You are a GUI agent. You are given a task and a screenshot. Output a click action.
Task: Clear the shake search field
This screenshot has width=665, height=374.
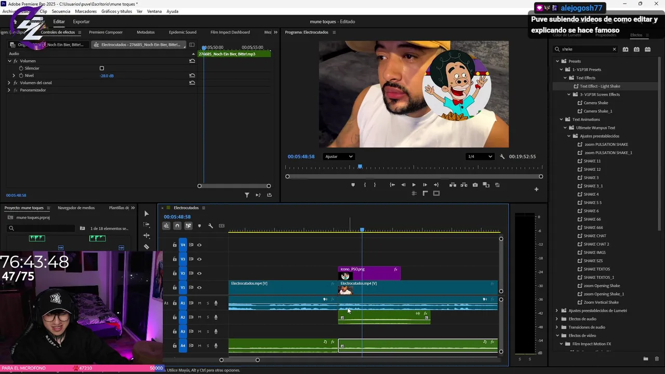coord(614,49)
